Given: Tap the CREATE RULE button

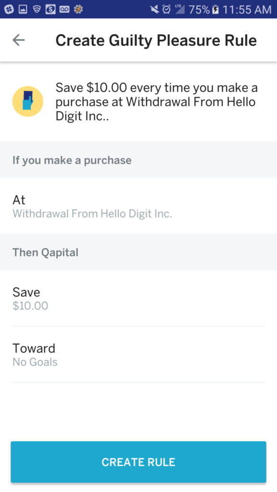Looking at the screenshot, I should point(138,462).
